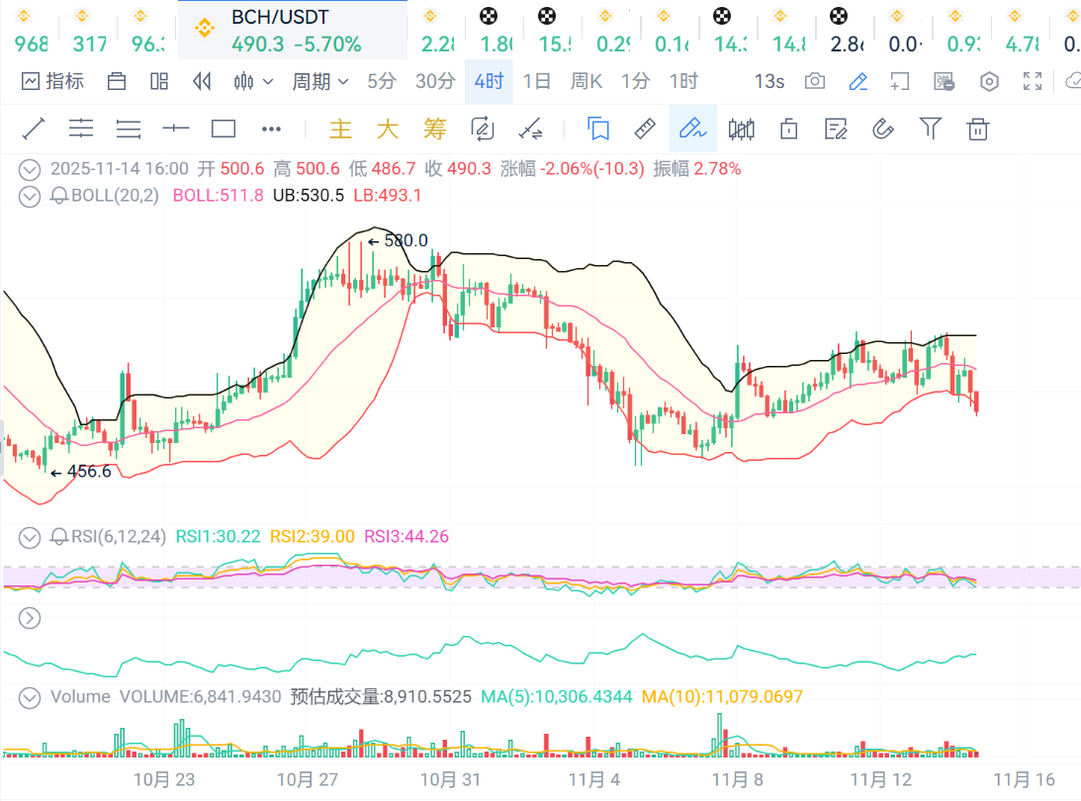Click the 主 main force button
The width and height of the screenshot is (1081, 801).
tap(340, 129)
